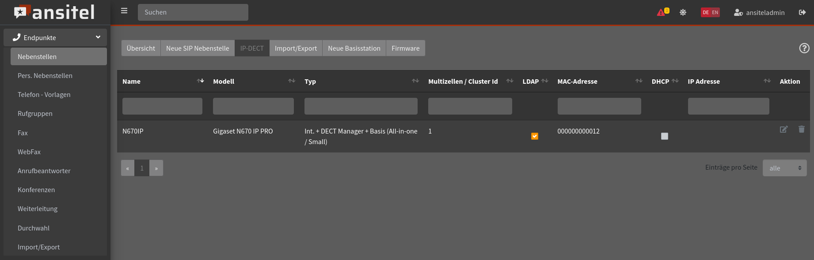Switch to the Firmware tab
814x260 pixels.
[405, 48]
